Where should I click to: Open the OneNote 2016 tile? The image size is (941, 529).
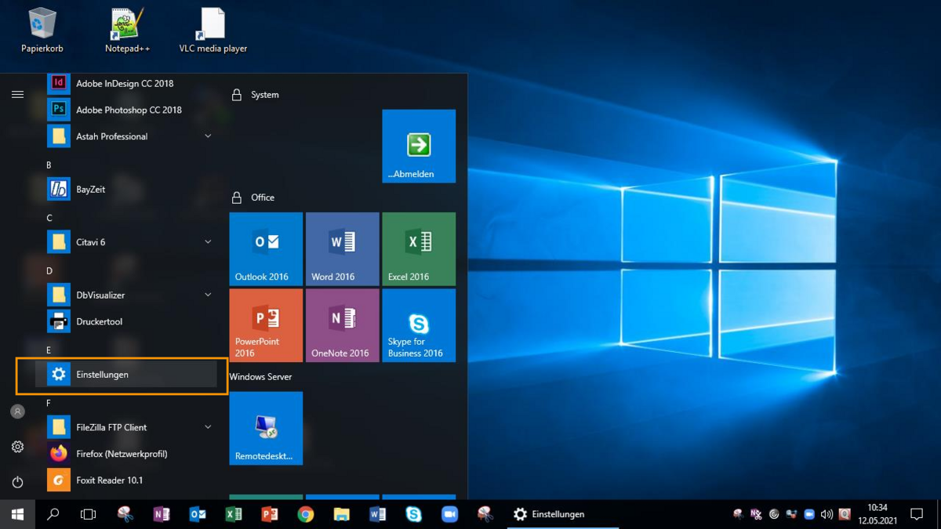(x=343, y=325)
